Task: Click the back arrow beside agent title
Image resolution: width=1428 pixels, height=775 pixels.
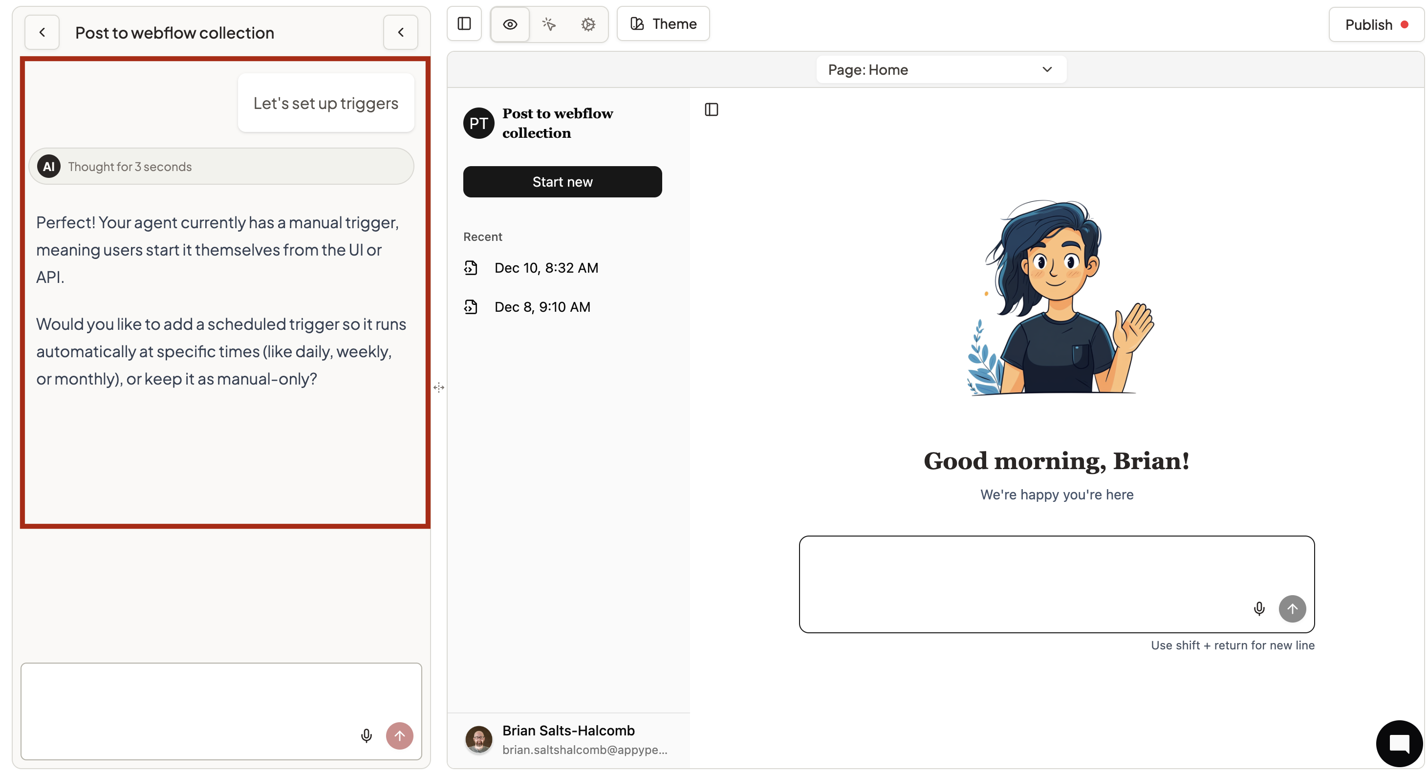Action: [42, 32]
